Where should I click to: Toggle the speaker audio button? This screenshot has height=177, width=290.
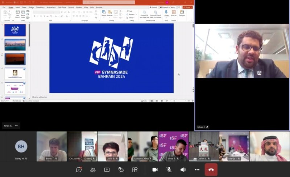click(183, 170)
